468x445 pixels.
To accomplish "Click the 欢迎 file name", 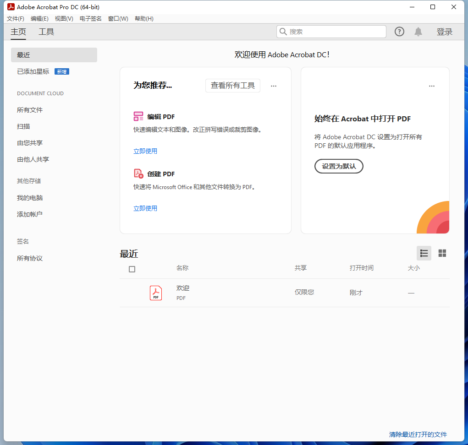I will (183, 288).
